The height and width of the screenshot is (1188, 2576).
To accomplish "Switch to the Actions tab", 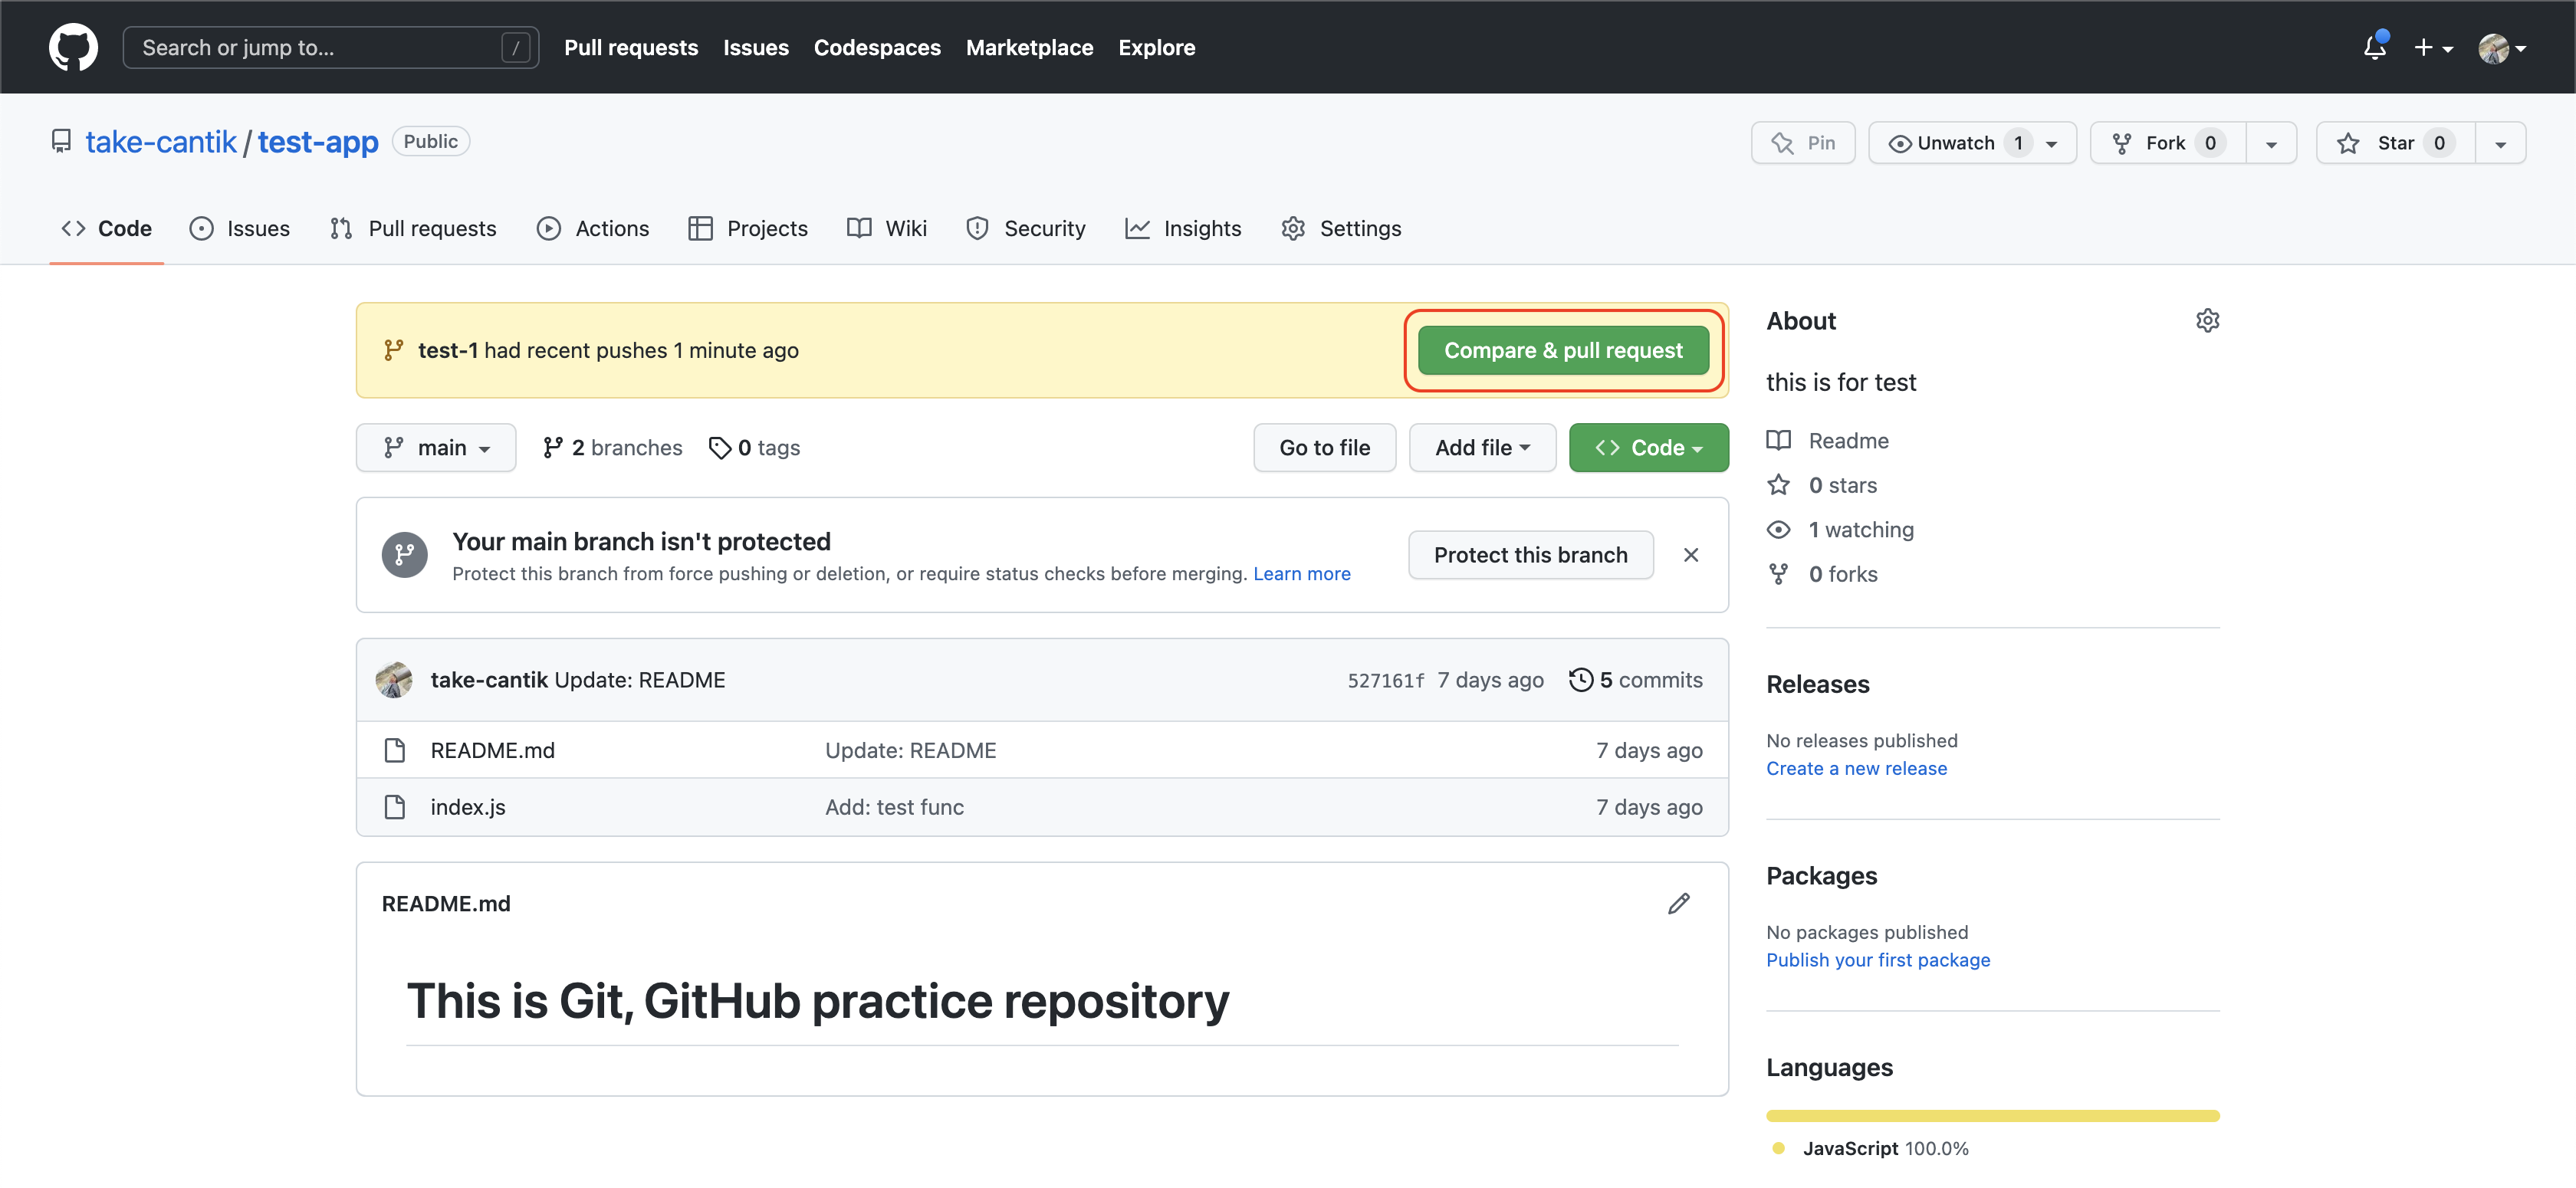I will click(593, 229).
